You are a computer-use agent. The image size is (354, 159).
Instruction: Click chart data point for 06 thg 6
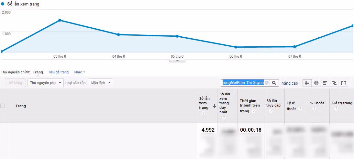[x=236, y=47]
